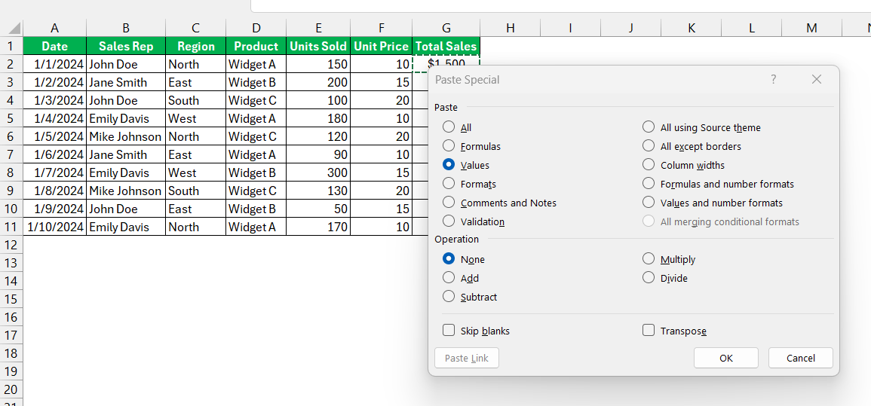The height and width of the screenshot is (406, 871).
Task: Select units sold value 50
Action: point(318,209)
